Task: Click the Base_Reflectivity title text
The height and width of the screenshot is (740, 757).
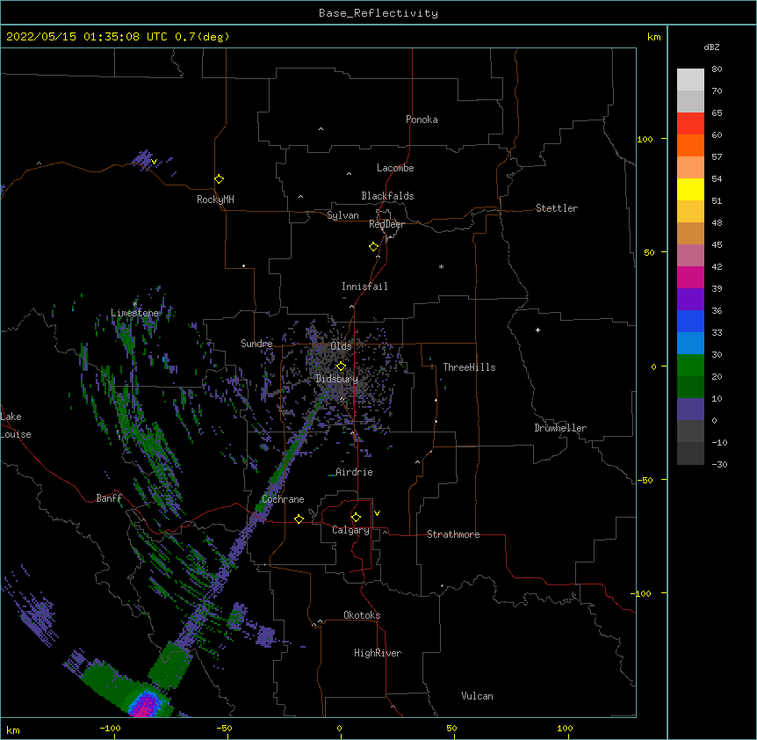Action: point(378,13)
